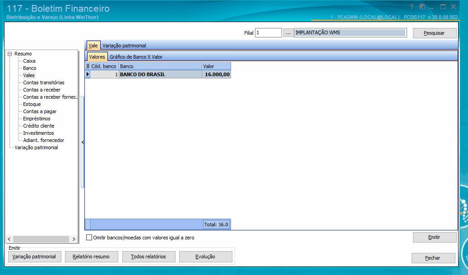Open the help question mark icon
The height and width of the screenshot is (275, 468).
coord(411,7)
